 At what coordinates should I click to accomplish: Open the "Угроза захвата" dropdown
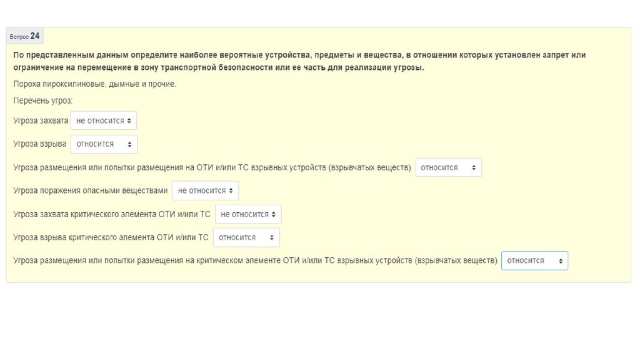[104, 120]
